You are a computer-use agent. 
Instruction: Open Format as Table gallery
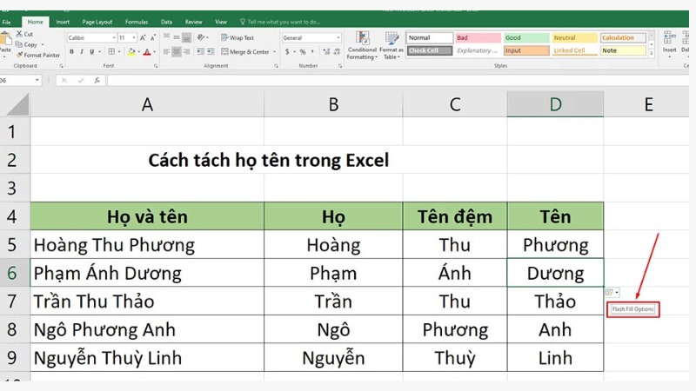click(391, 45)
